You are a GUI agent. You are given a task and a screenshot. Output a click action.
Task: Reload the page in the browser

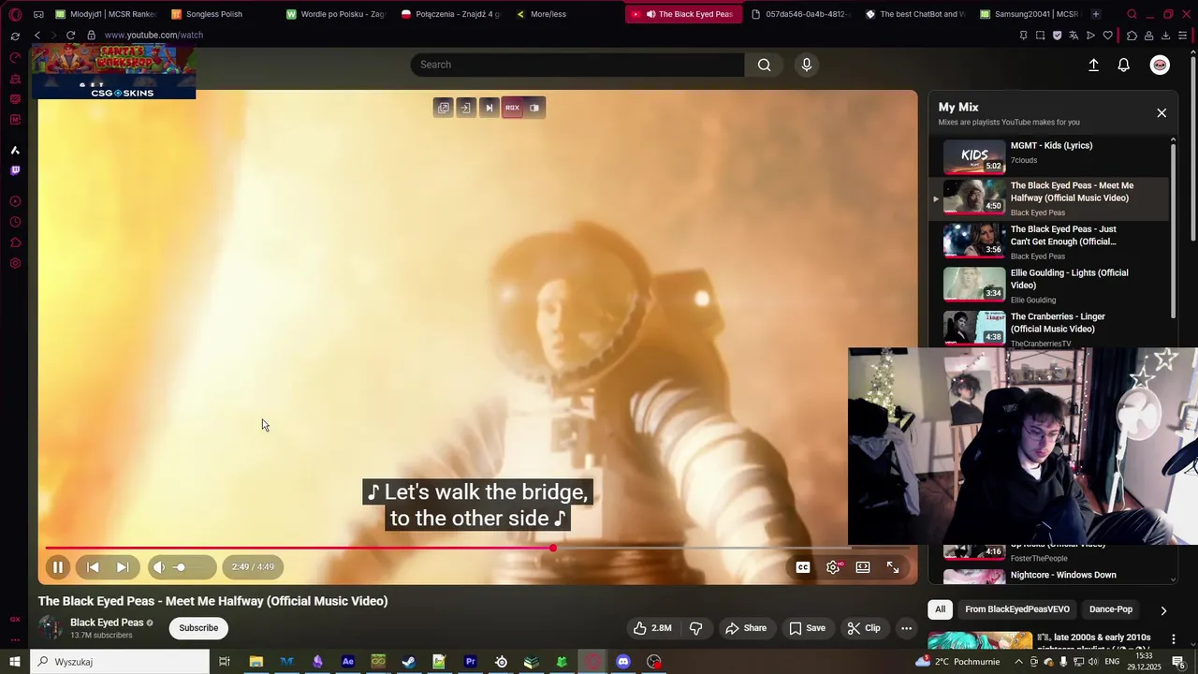[x=70, y=35]
